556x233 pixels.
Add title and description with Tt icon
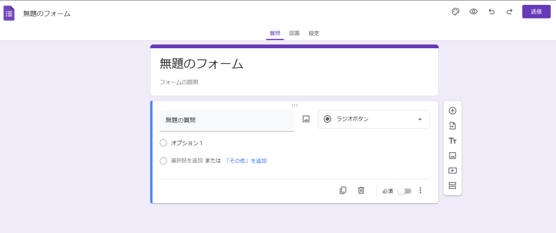[x=452, y=141]
